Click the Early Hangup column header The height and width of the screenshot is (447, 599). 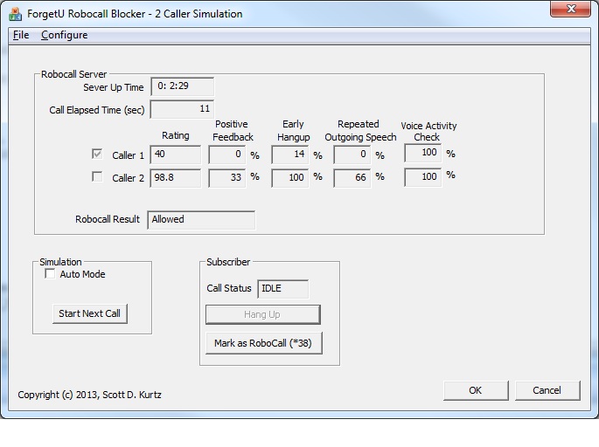[x=294, y=130]
